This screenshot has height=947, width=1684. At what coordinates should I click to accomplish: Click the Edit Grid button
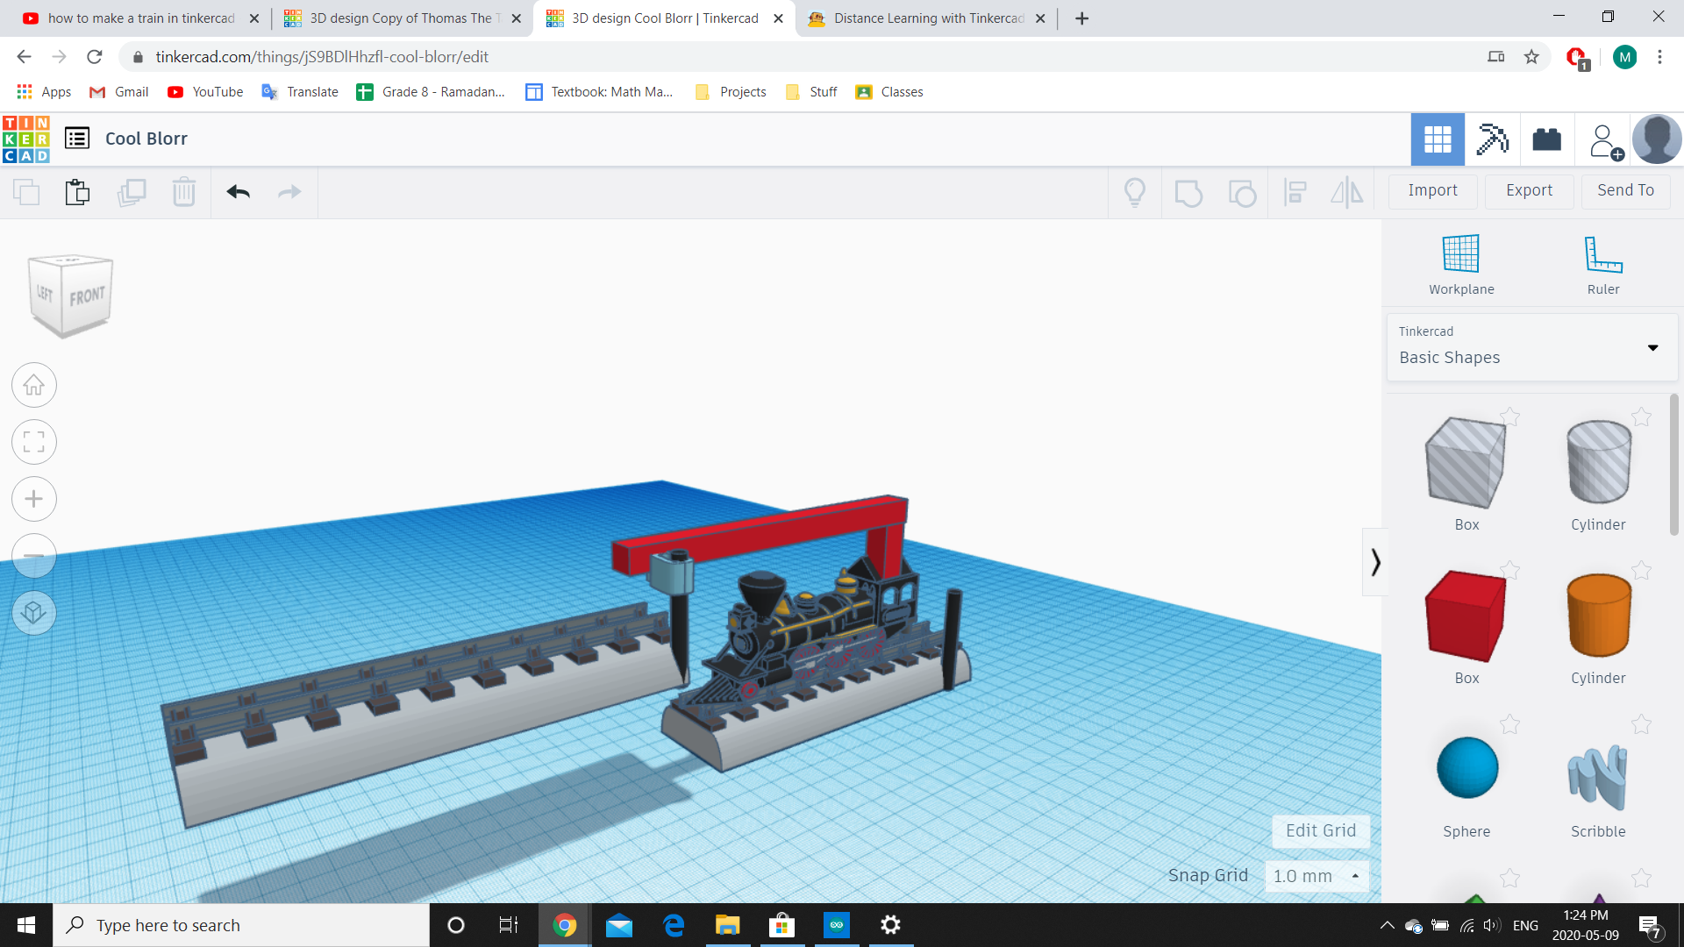click(1321, 830)
